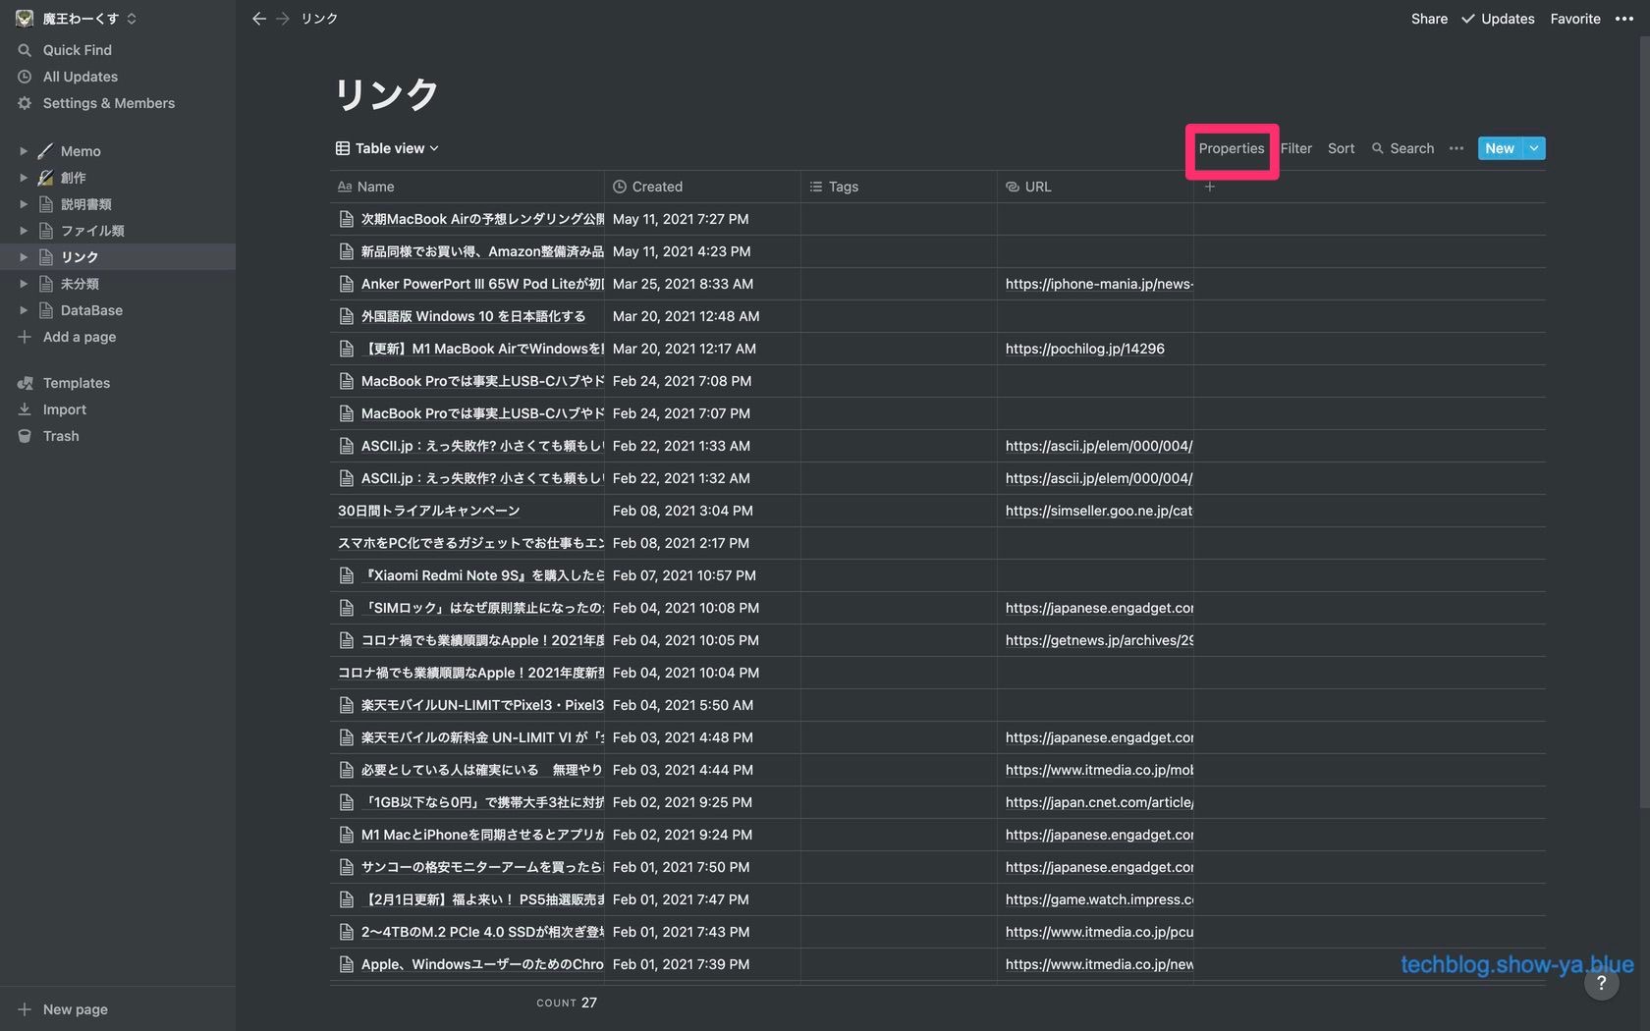Open the workspace switcher 魔王わーくす

point(79,19)
